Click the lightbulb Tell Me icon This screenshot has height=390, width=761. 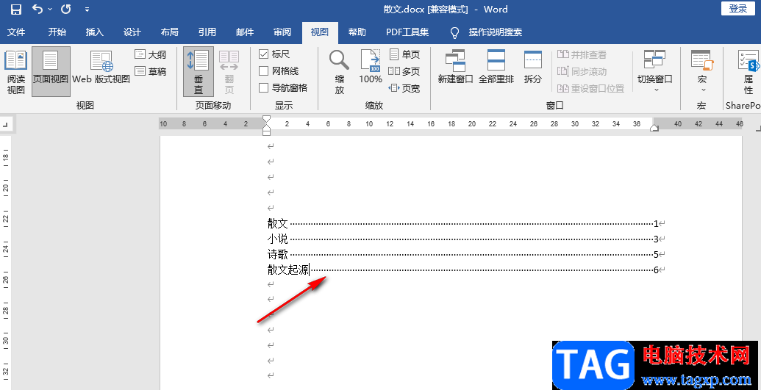click(x=454, y=32)
